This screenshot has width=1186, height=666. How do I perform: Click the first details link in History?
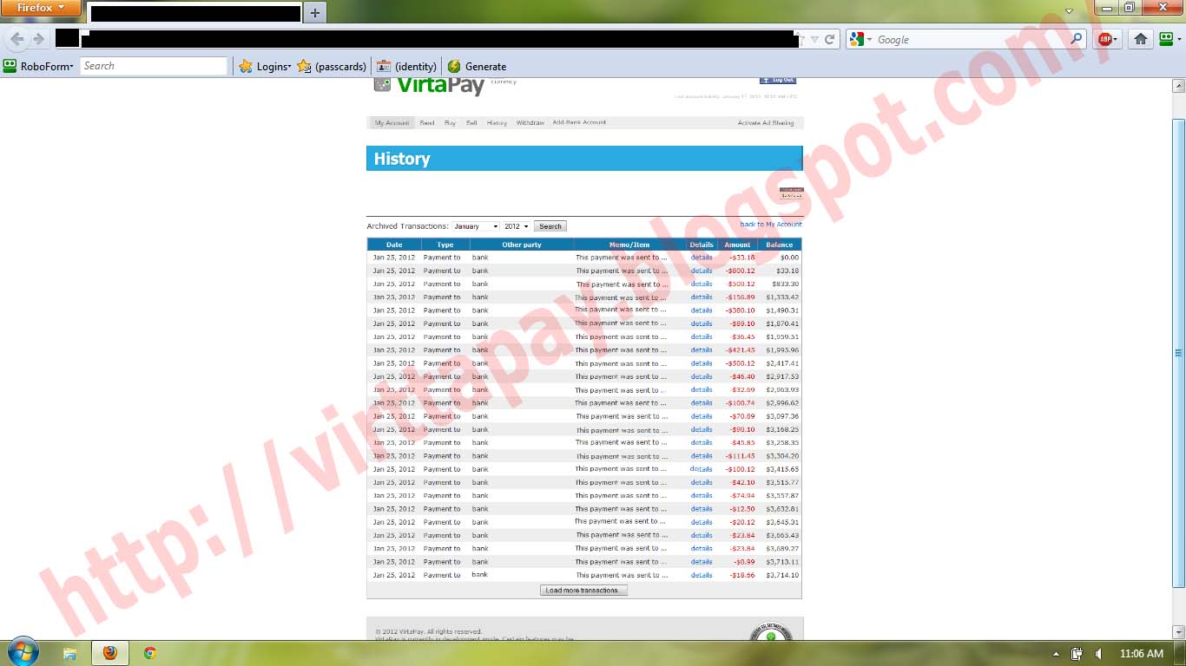[701, 258]
